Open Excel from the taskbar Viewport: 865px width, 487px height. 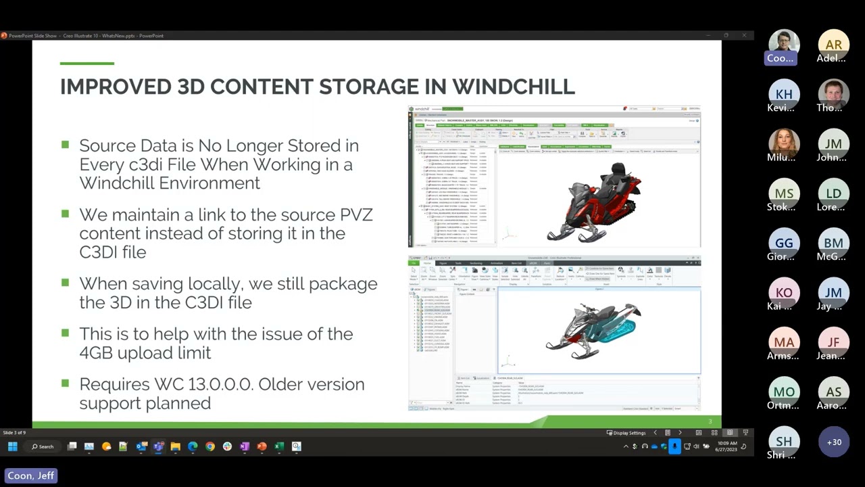point(279,446)
